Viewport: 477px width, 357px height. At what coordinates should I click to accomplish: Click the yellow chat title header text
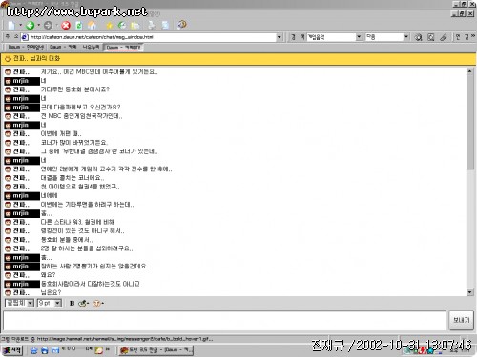36,58
